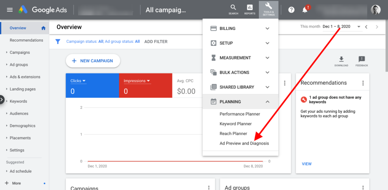Open the Search tool icon
388x190 pixels.
[233, 9]
